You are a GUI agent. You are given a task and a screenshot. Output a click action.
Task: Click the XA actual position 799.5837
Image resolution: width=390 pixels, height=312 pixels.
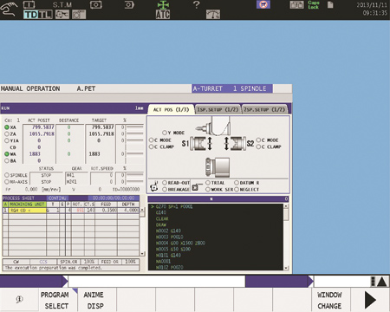42,127
